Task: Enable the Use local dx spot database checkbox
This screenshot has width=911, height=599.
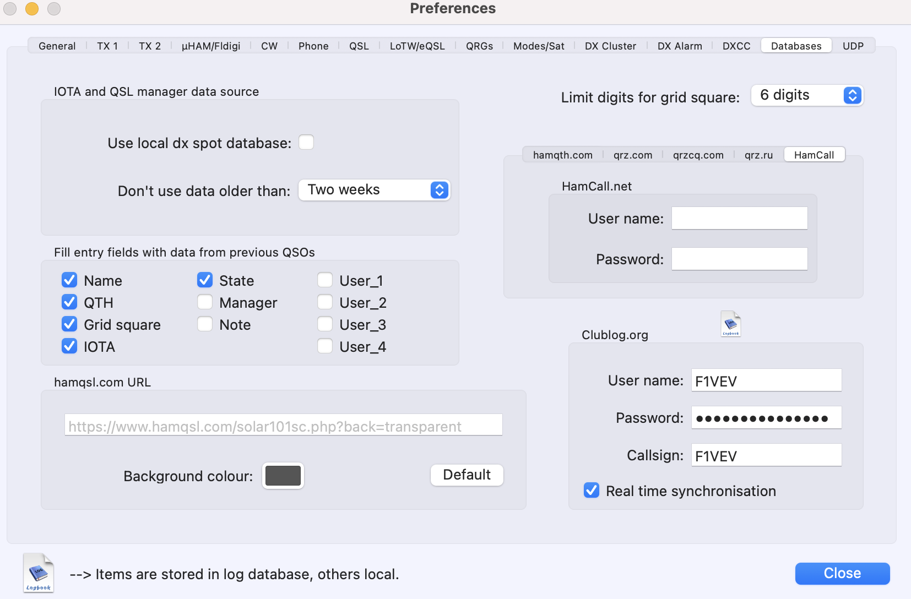Action: (x=306, y=143)
